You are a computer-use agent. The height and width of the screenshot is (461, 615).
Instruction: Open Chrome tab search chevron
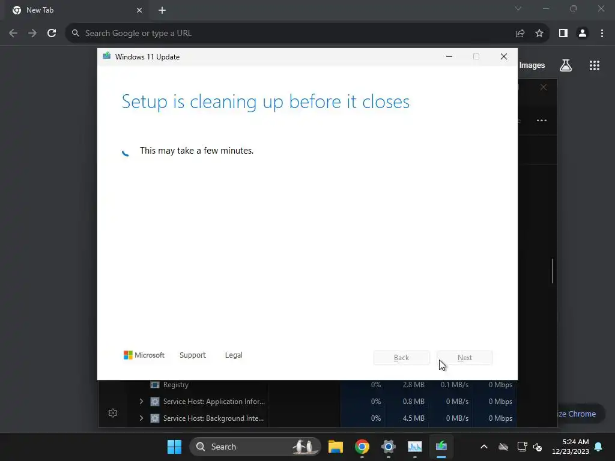click(518, 8)
